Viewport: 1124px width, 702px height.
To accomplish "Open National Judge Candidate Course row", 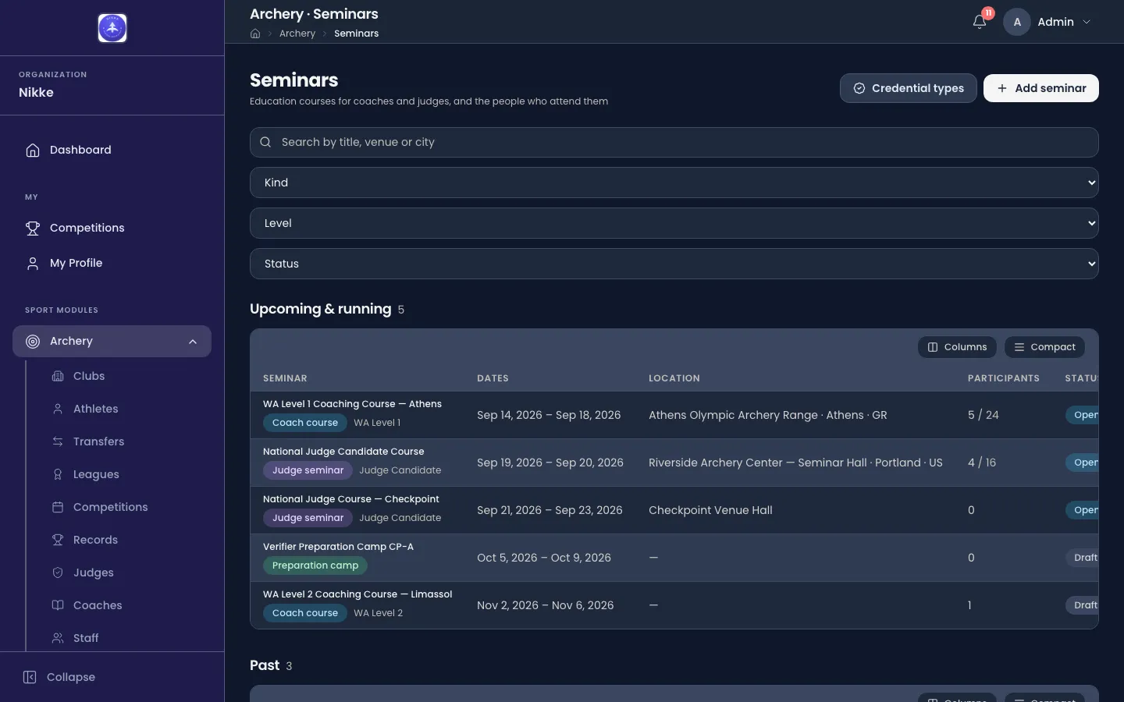I will tap(674, 463).
